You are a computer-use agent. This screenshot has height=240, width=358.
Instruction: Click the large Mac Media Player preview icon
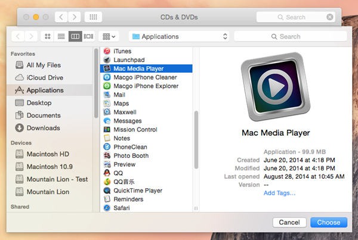click(x=276, y=86)
